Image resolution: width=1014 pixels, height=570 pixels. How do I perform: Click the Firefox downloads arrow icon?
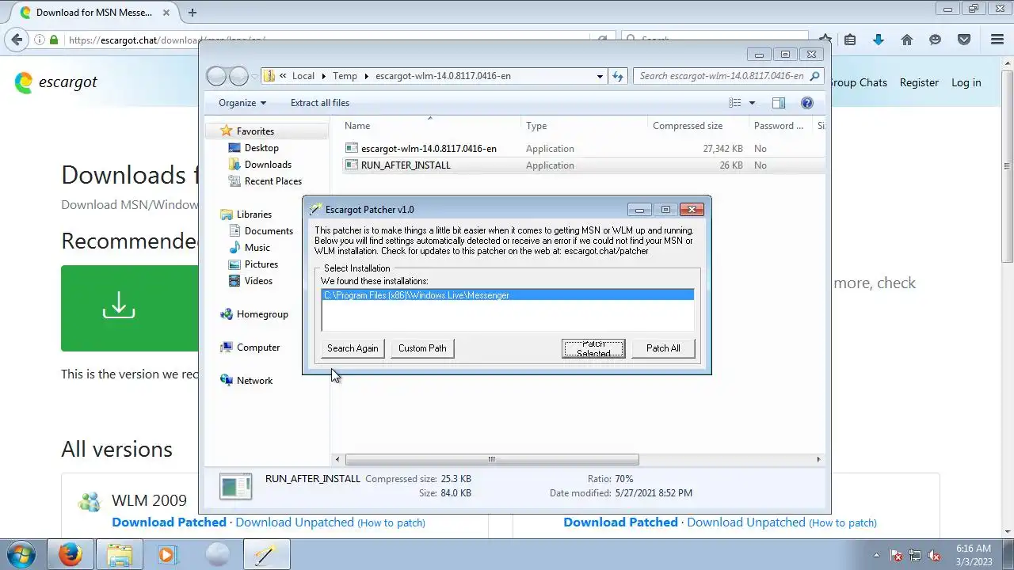(878, 40)
